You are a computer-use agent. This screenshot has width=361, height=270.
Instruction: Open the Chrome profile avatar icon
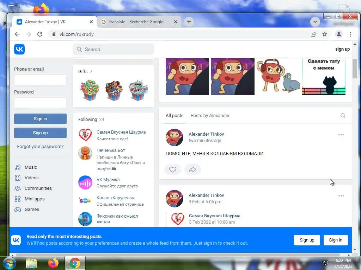click(x=339, y=34)
